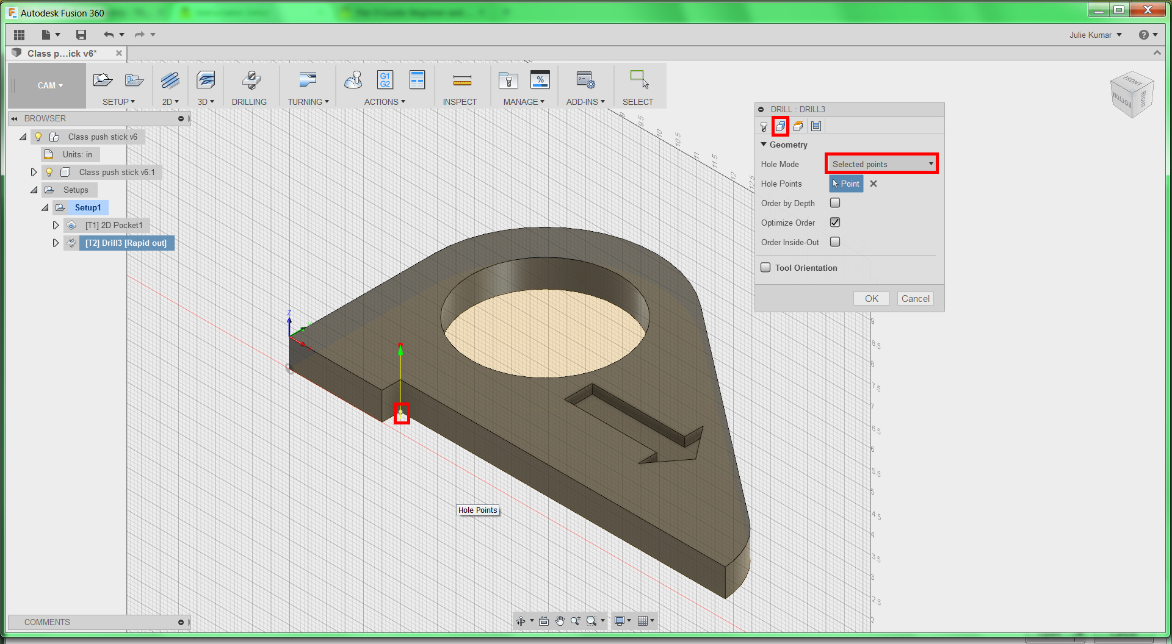Image resolution: width=1172 pixels, height=644 pixels.
Task: Open the Heights tab icon in Drill dialog
Action: 798,126
